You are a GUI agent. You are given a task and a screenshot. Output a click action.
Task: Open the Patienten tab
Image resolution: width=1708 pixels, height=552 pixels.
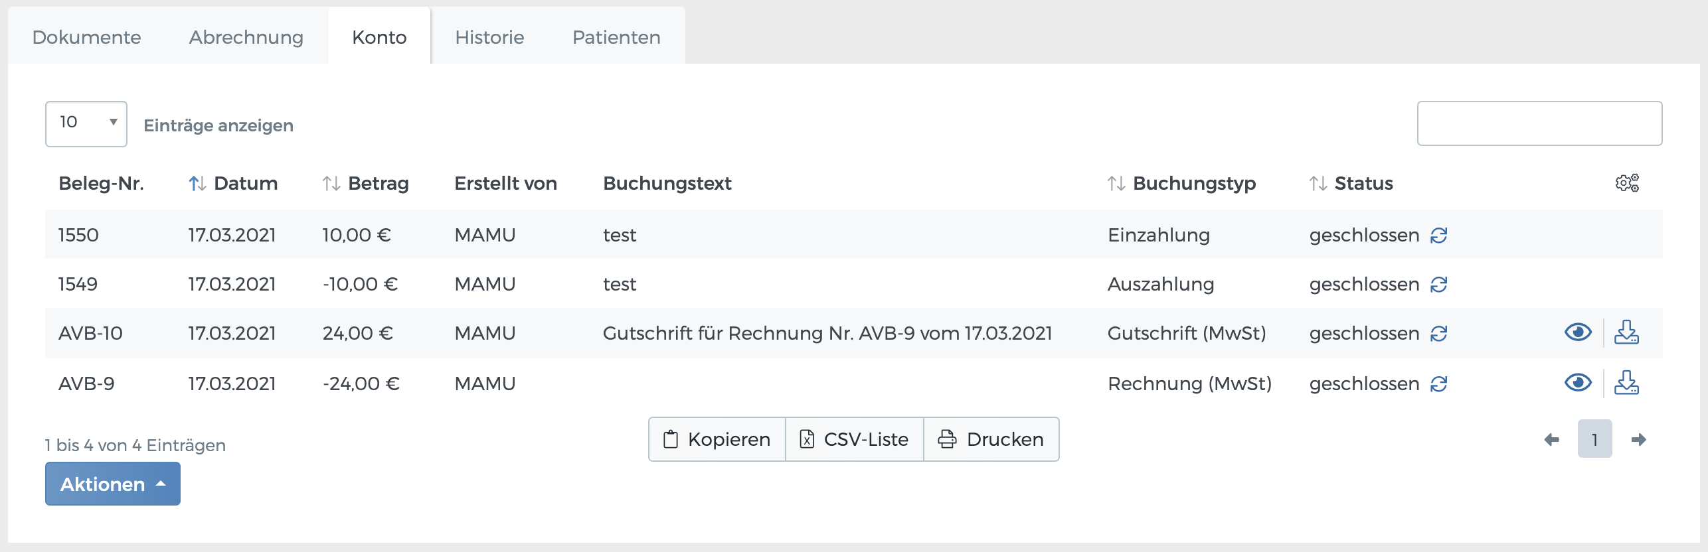[x=616, y=37]
